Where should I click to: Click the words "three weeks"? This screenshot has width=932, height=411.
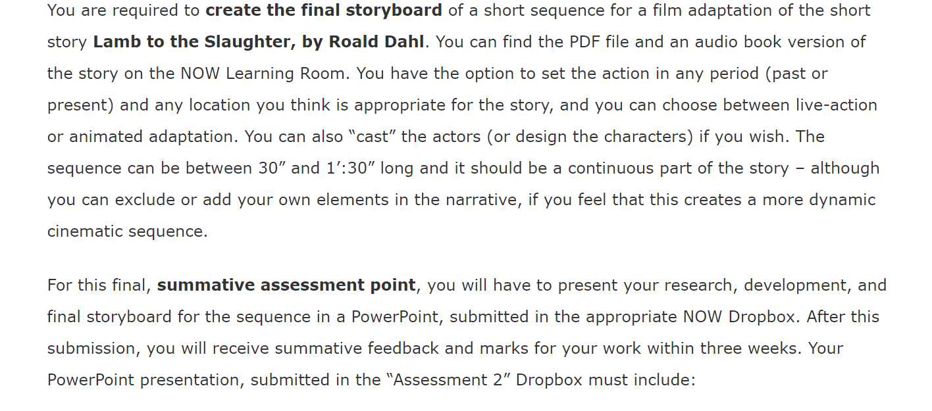(x=747, y=349)
